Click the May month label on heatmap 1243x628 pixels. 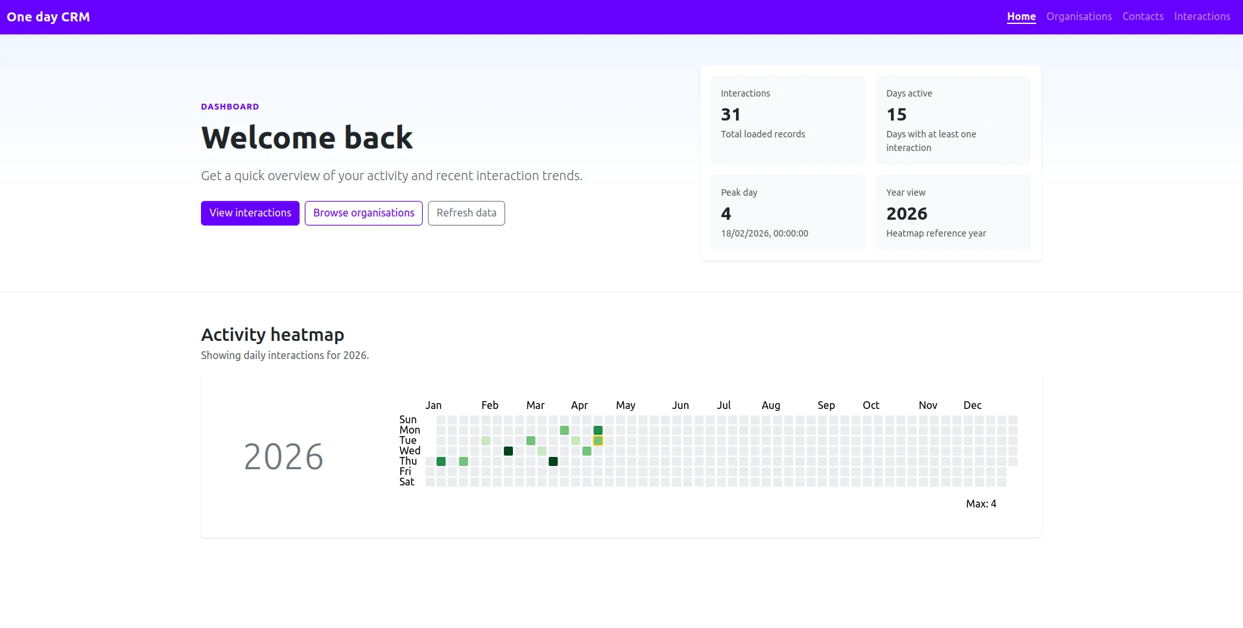point(625,405)
